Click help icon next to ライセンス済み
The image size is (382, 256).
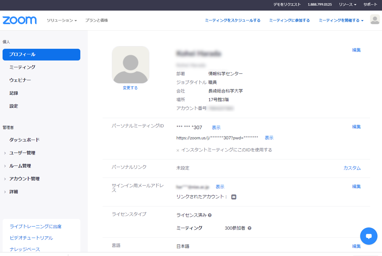click(210, 215)
